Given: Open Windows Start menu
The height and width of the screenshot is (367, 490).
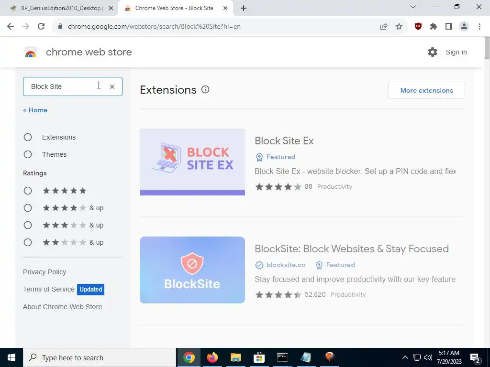Looking at the screenshot, I should (x=11, y=357).
